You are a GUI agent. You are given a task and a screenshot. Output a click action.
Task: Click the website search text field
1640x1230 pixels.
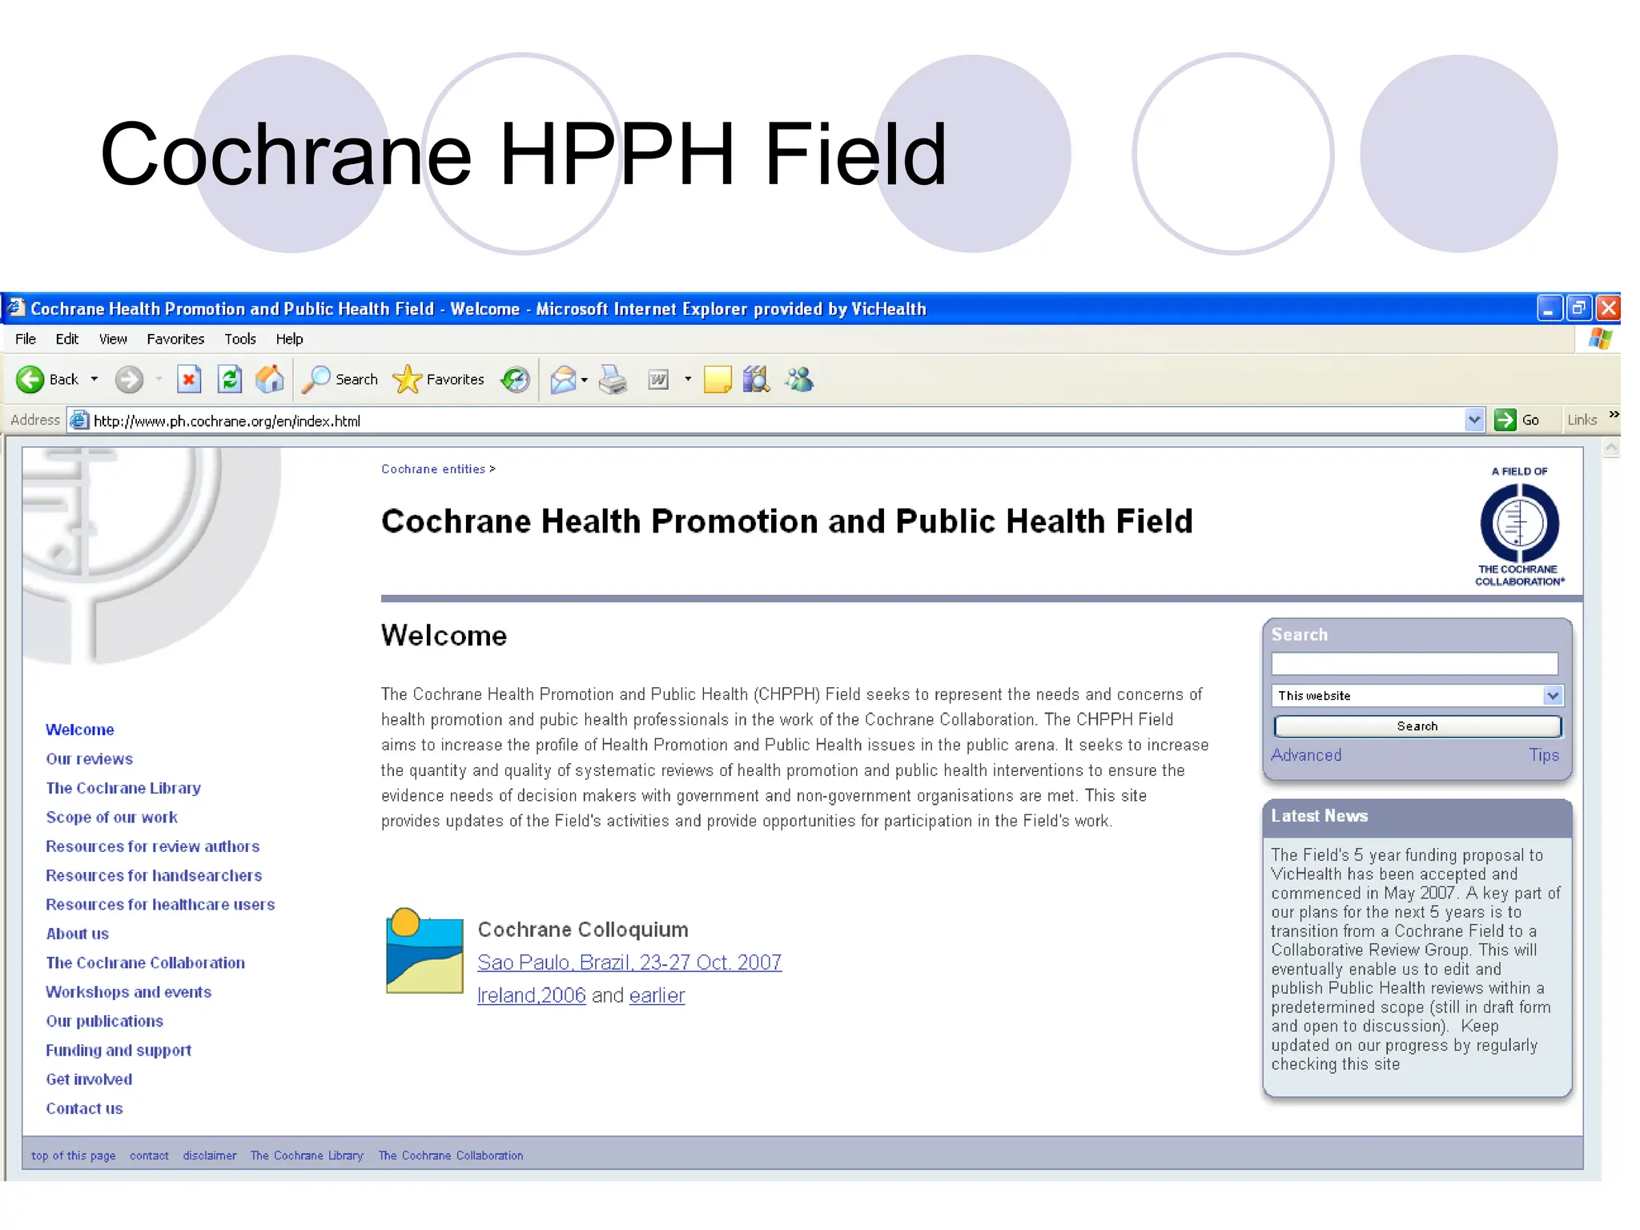pos(1414,664)
